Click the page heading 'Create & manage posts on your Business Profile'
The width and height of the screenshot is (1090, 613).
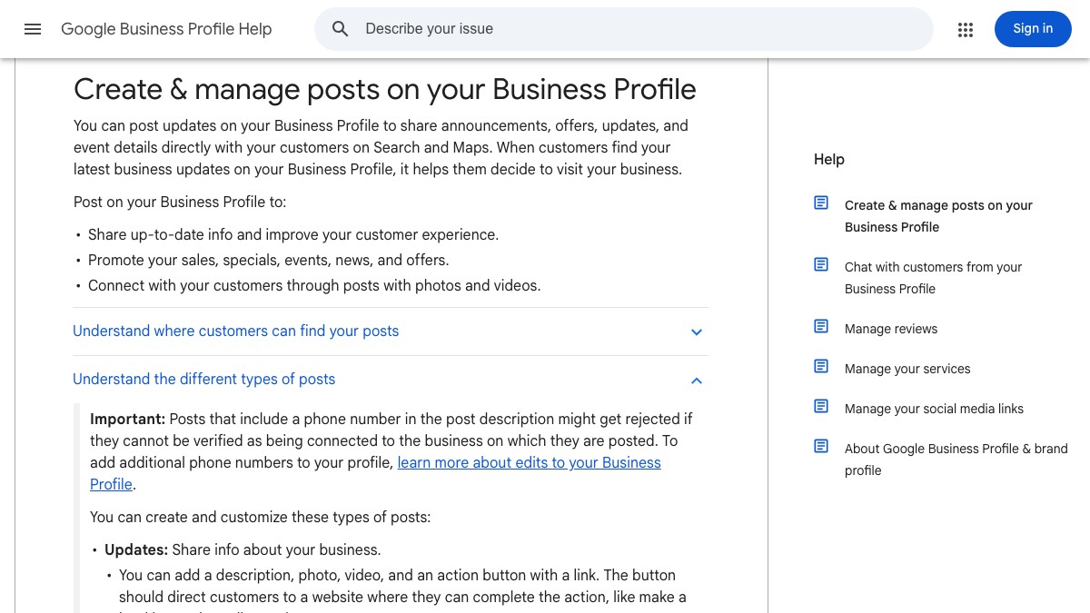[x=385, y=89]
